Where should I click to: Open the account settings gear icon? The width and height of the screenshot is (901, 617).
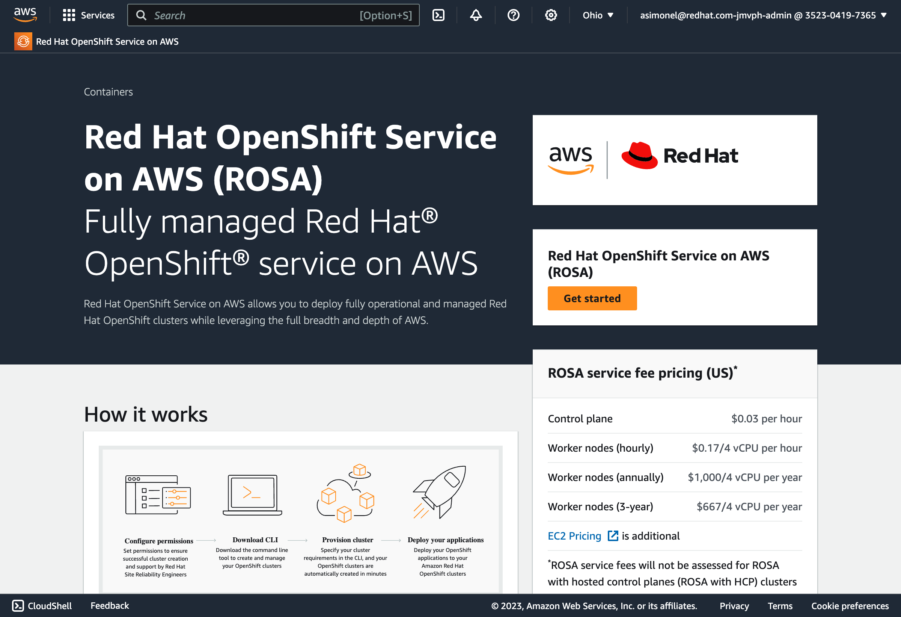(550, 15)
